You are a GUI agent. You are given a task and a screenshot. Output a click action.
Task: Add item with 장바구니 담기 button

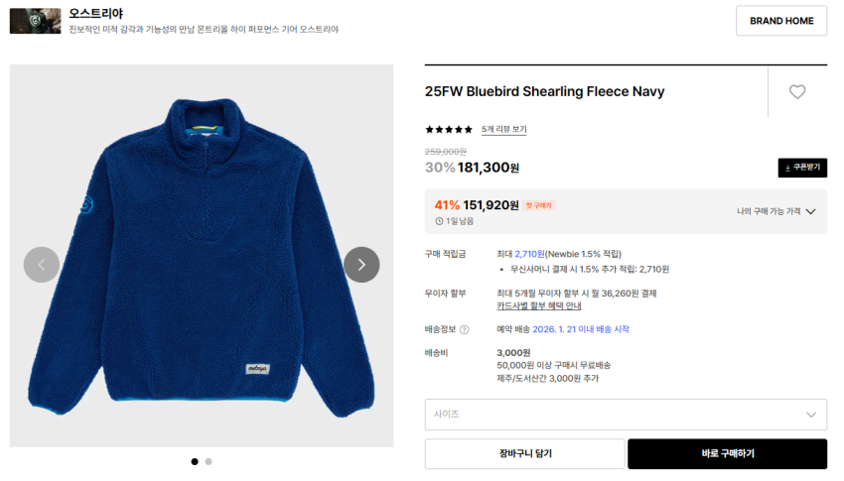[x=524, y=454]
